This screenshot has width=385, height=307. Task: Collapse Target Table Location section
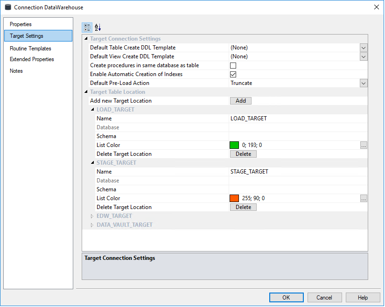coord(86,92)
